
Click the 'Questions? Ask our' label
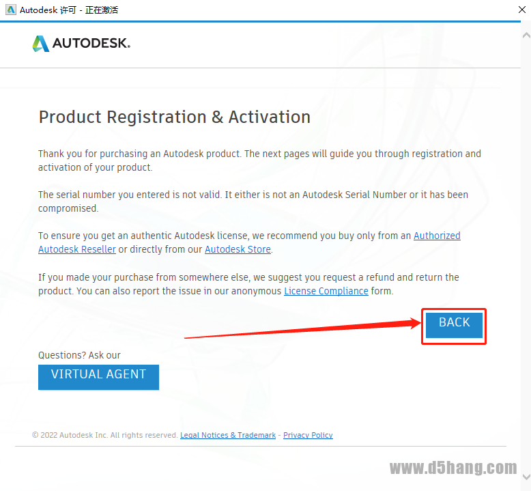[x=79, y=355]
